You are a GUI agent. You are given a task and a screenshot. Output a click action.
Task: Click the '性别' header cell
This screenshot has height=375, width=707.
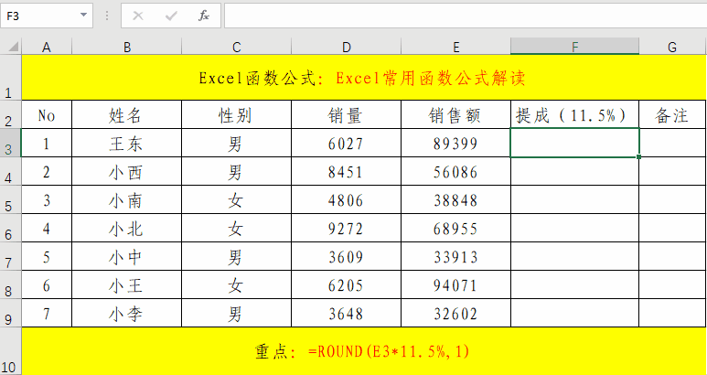pyautogui.click(x=236, y=115)
